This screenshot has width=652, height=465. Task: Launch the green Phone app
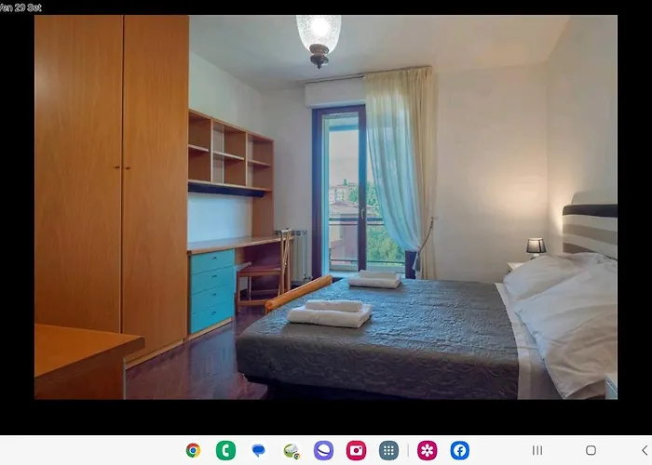click(225, 450)
